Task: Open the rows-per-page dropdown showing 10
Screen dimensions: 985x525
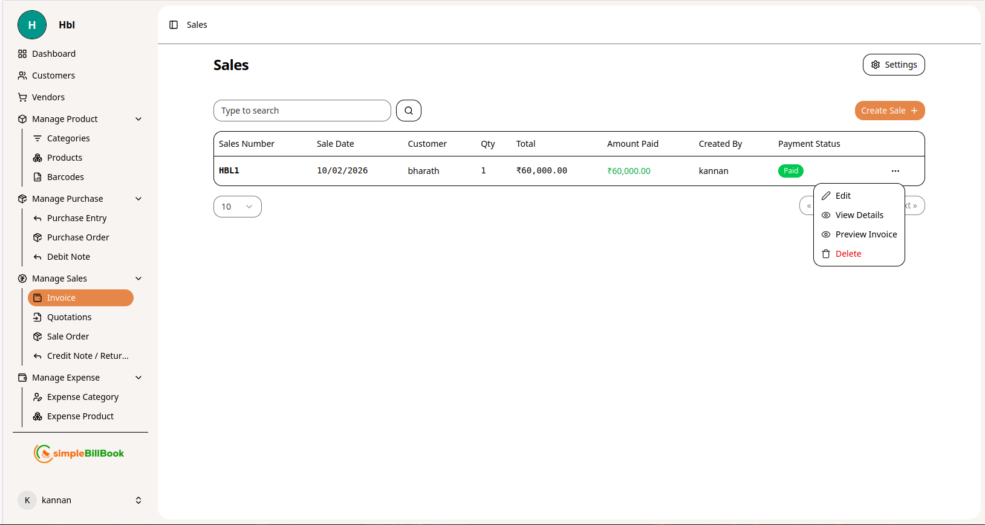Action: click(x=237, y=207)
